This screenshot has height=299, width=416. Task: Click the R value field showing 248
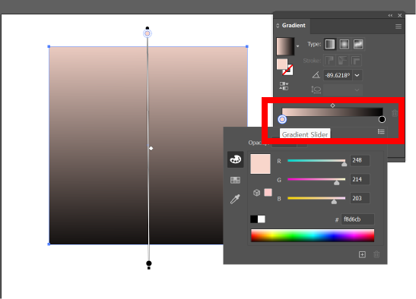[360, 160]
